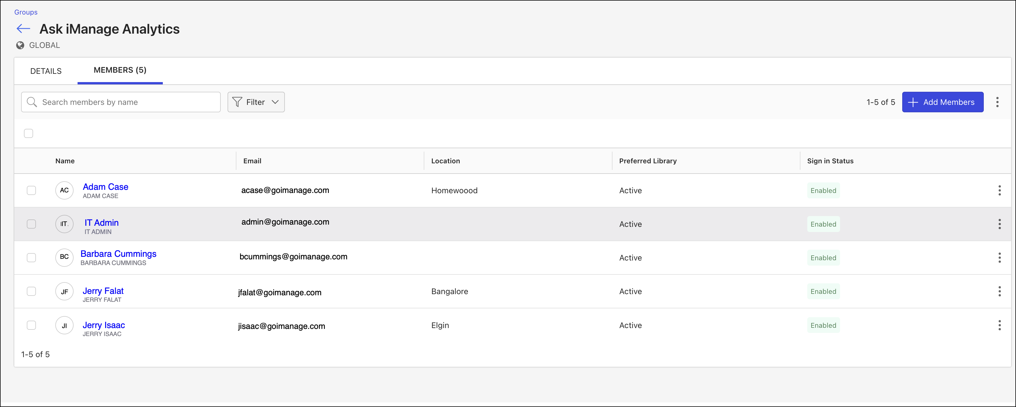Expand the Filter dropdown
The image size is (1016, 407).
[256, 102]
